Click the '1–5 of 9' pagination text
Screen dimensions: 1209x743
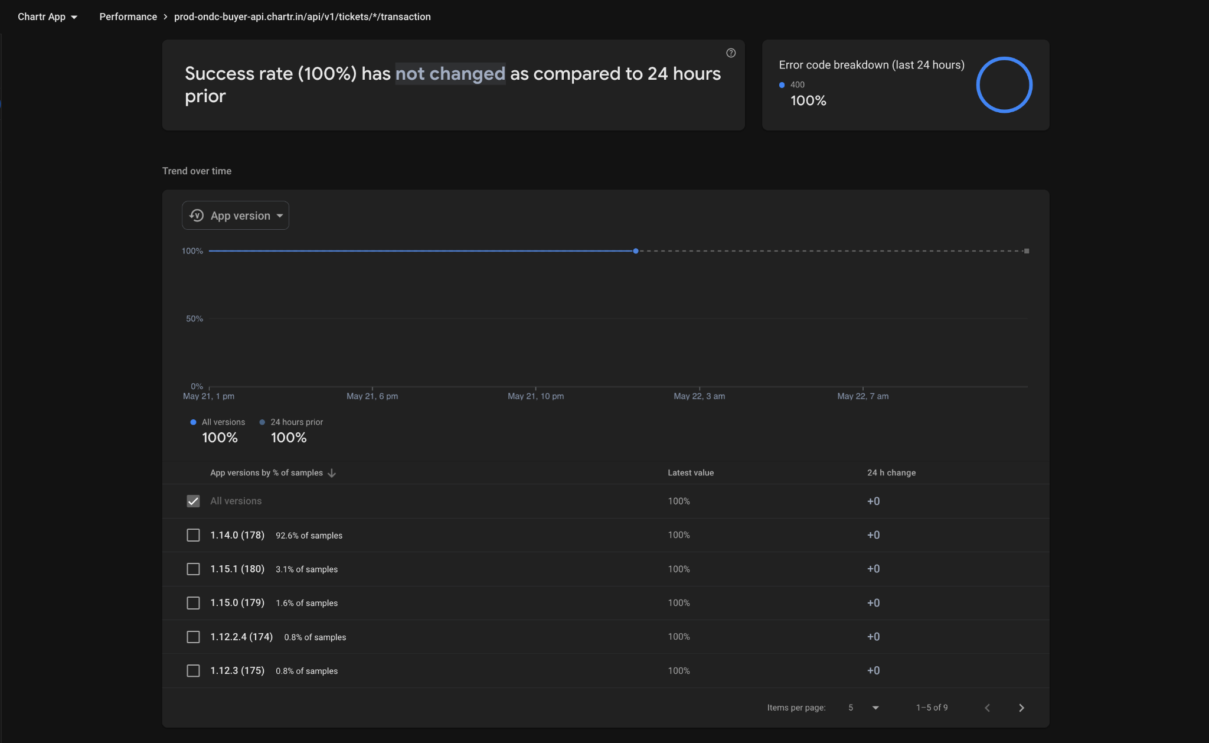point(932,708)
